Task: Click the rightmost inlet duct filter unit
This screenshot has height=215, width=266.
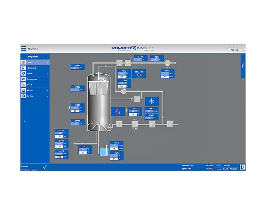Action: click(x=170, y=124)
